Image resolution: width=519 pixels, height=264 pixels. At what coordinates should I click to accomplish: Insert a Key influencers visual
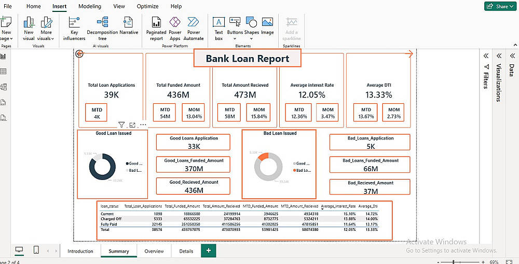(x=74, y=29)
